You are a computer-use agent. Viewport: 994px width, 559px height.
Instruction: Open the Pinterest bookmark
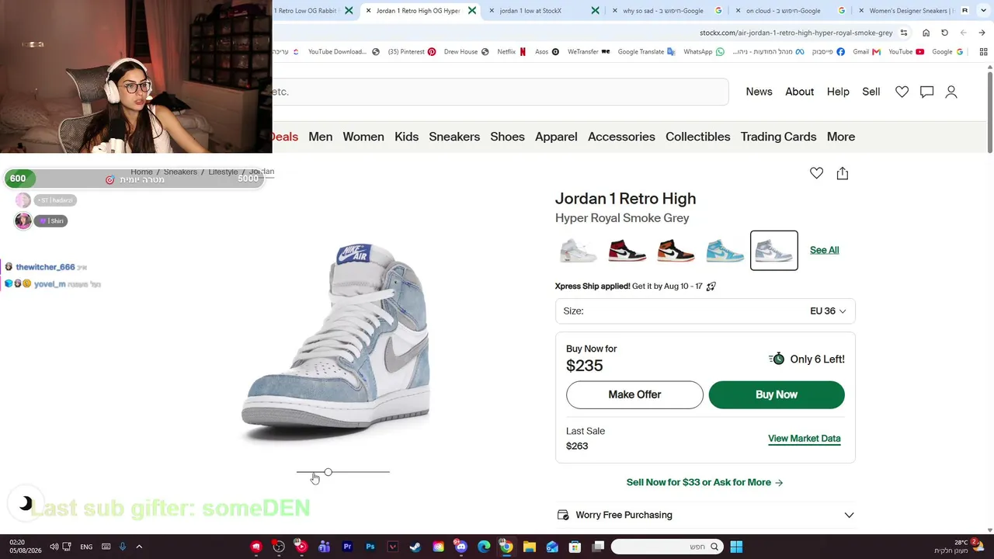point(412,52)
